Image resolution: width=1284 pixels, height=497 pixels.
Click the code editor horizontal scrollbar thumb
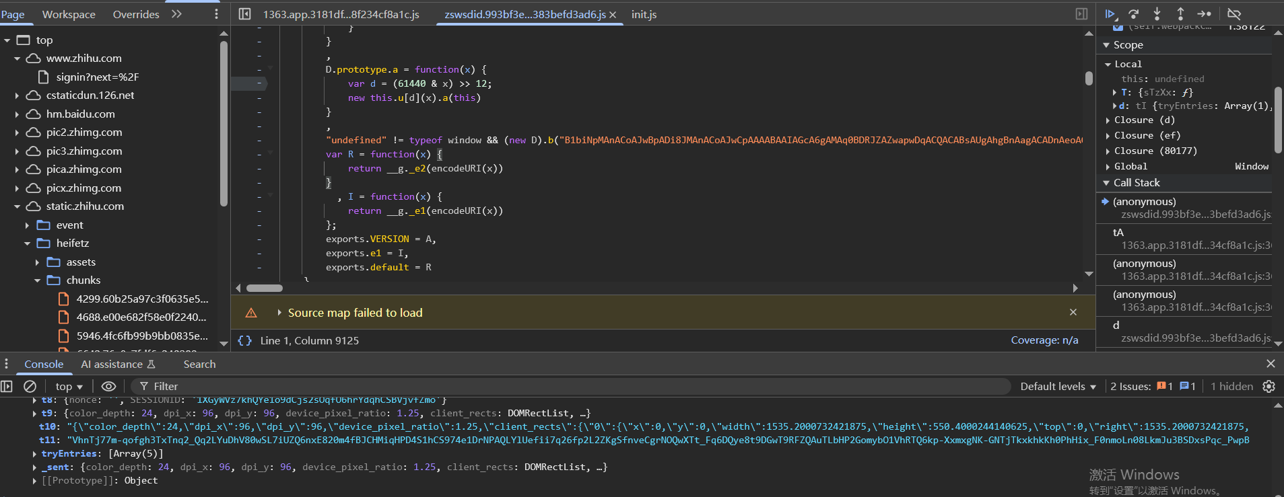click(265, 288)
